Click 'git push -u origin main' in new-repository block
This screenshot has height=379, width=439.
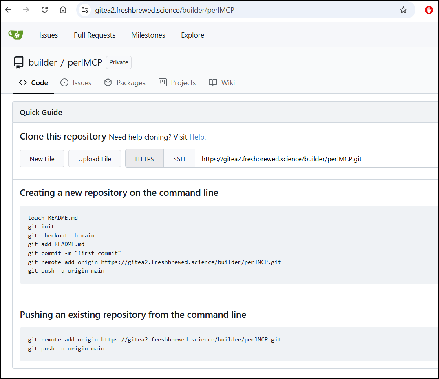point(66,271)
